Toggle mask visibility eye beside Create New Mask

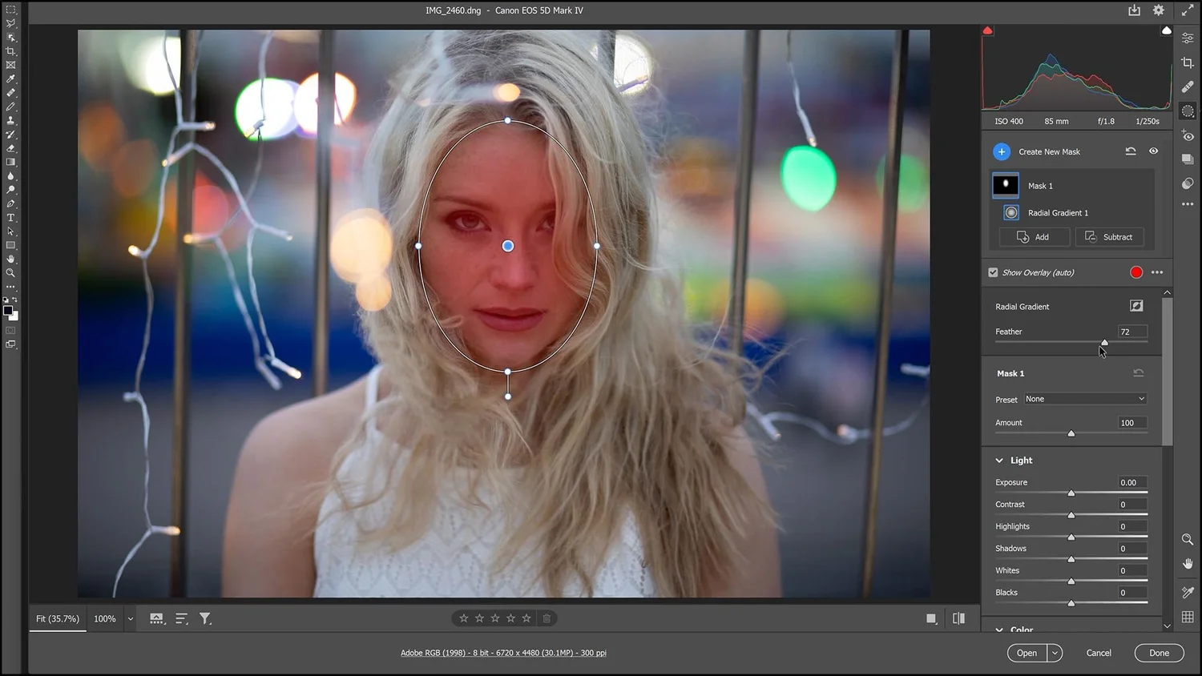click(1154, 151)
